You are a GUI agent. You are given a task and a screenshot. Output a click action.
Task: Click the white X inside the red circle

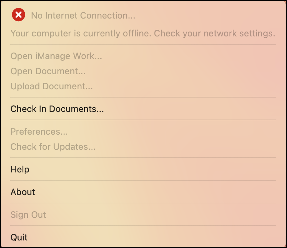coord(18,14)
